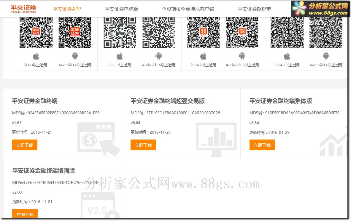Select the 平安证券期权宝 tab

(254, 9)
